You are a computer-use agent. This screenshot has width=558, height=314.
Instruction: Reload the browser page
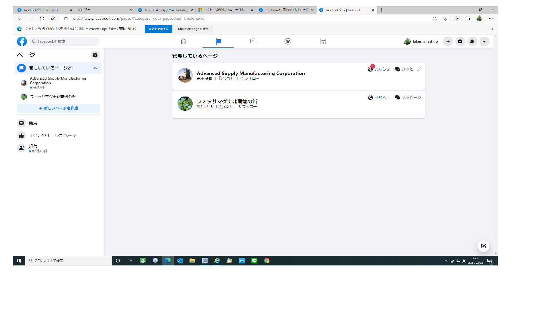42,18
